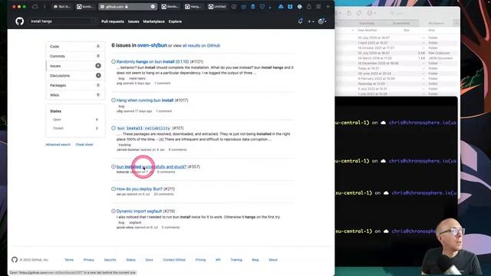This screenshot has height=276, width=491.
Task: Open Explore in GitHub header
Action: tap(175, 21)
